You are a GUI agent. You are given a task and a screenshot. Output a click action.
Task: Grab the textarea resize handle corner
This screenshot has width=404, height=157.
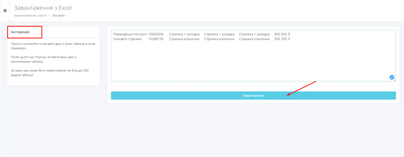pyautogui.click(x=395, y=80)
